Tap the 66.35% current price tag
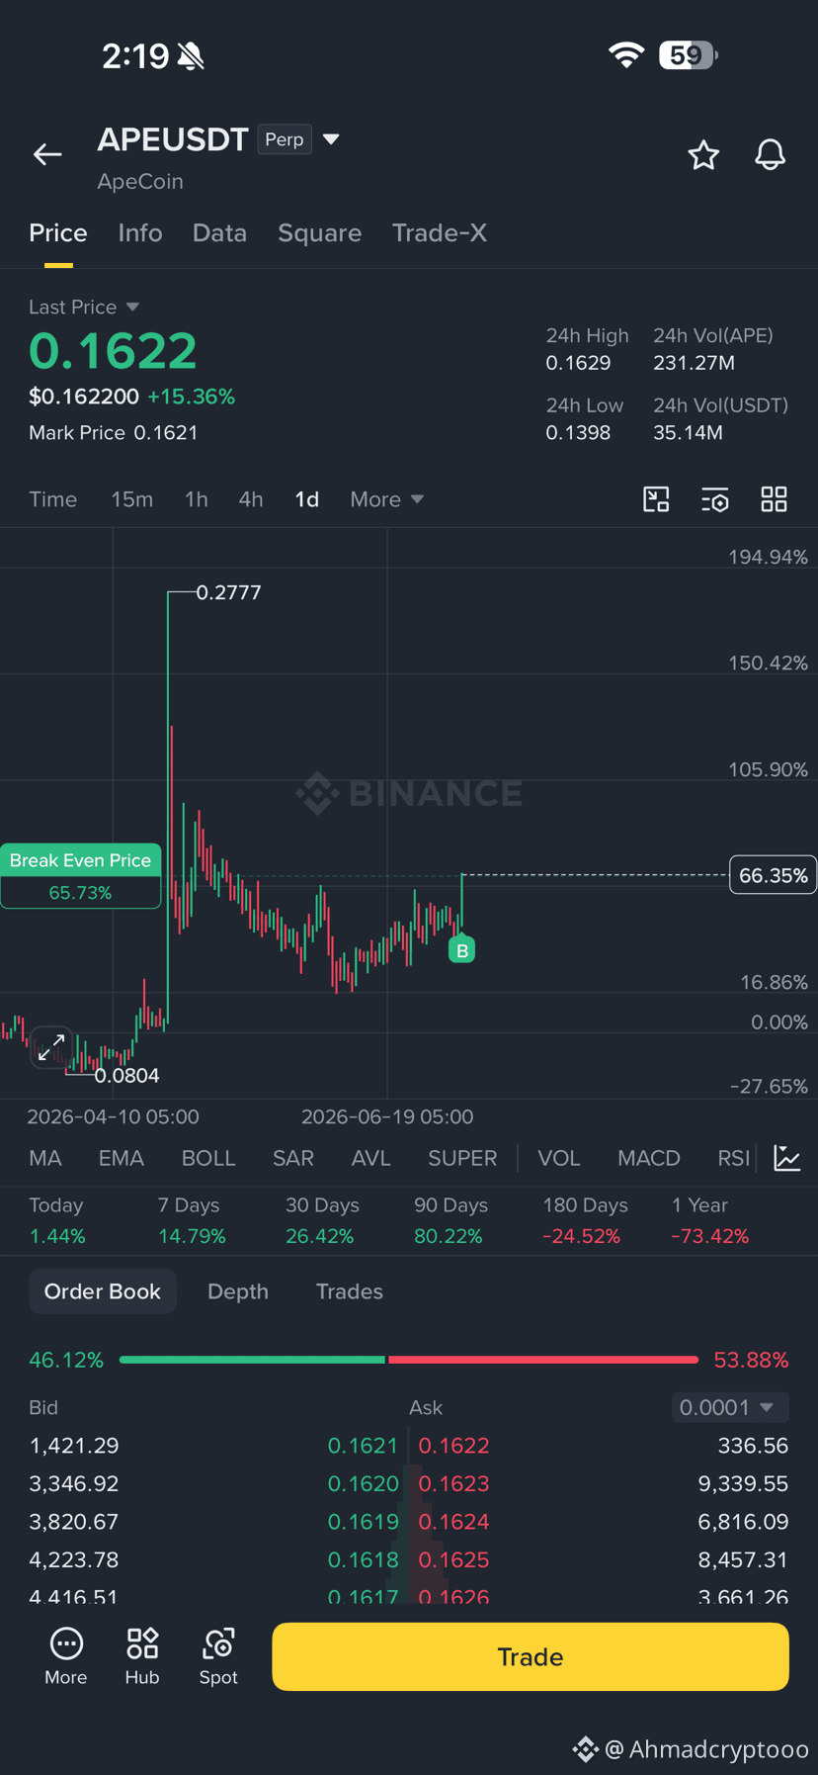The width and height of the screenshot is (818, 1775). pos(773,875)
